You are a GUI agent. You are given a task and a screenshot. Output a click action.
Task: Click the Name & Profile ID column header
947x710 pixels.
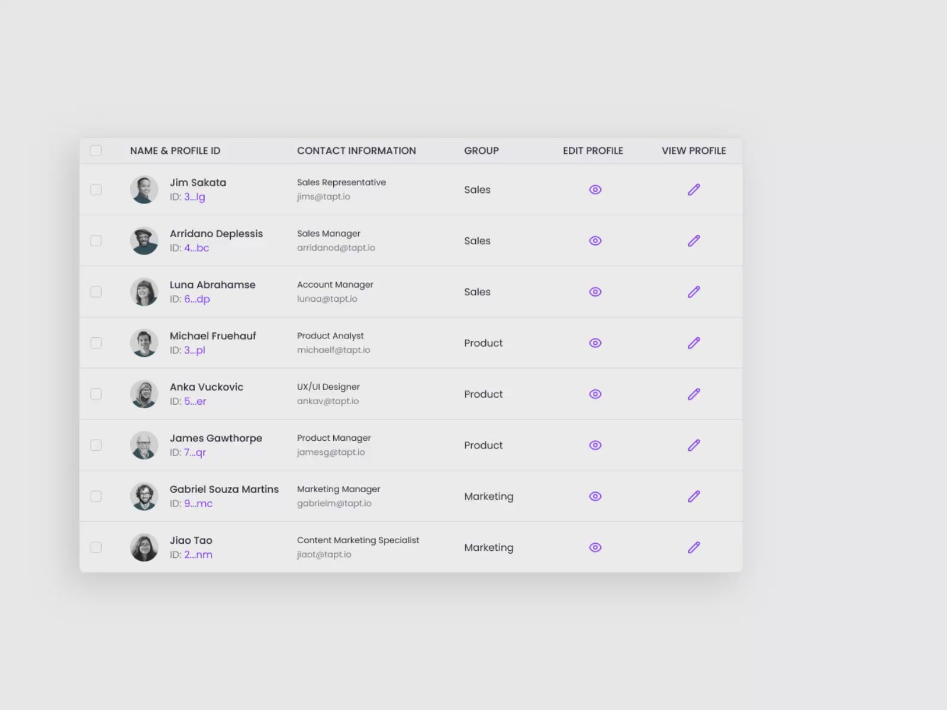pos(175,151)
